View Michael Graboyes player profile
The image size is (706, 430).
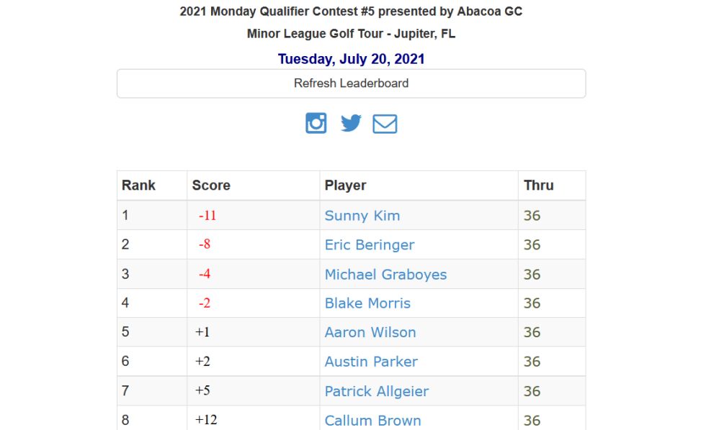click(385, 275)
